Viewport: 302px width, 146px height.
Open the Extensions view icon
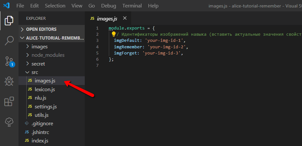pyautogui.click(x=9, y=102)
